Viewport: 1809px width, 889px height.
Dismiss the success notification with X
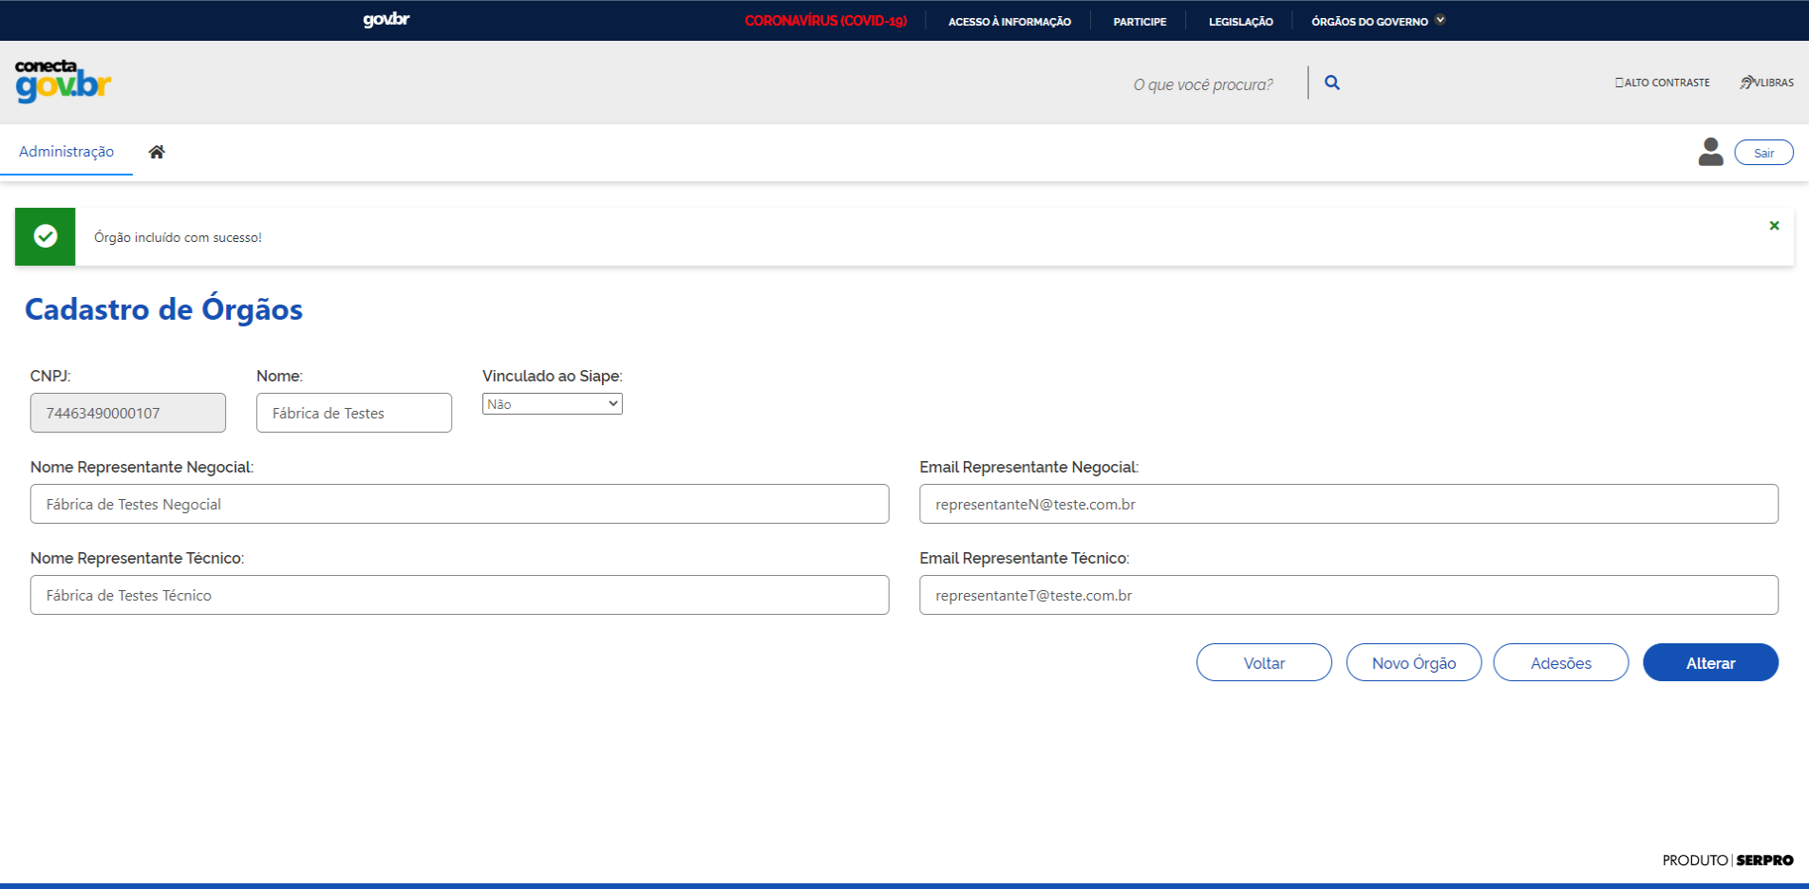1774,226
